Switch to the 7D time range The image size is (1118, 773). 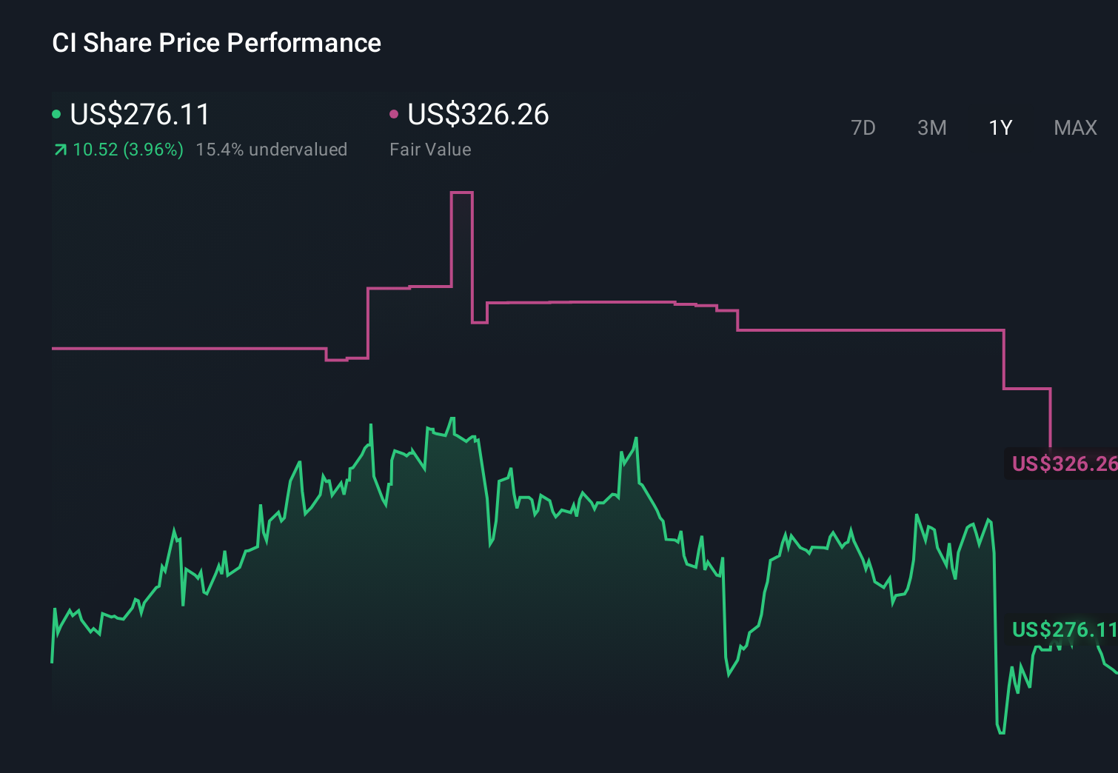tap(864, 127)
